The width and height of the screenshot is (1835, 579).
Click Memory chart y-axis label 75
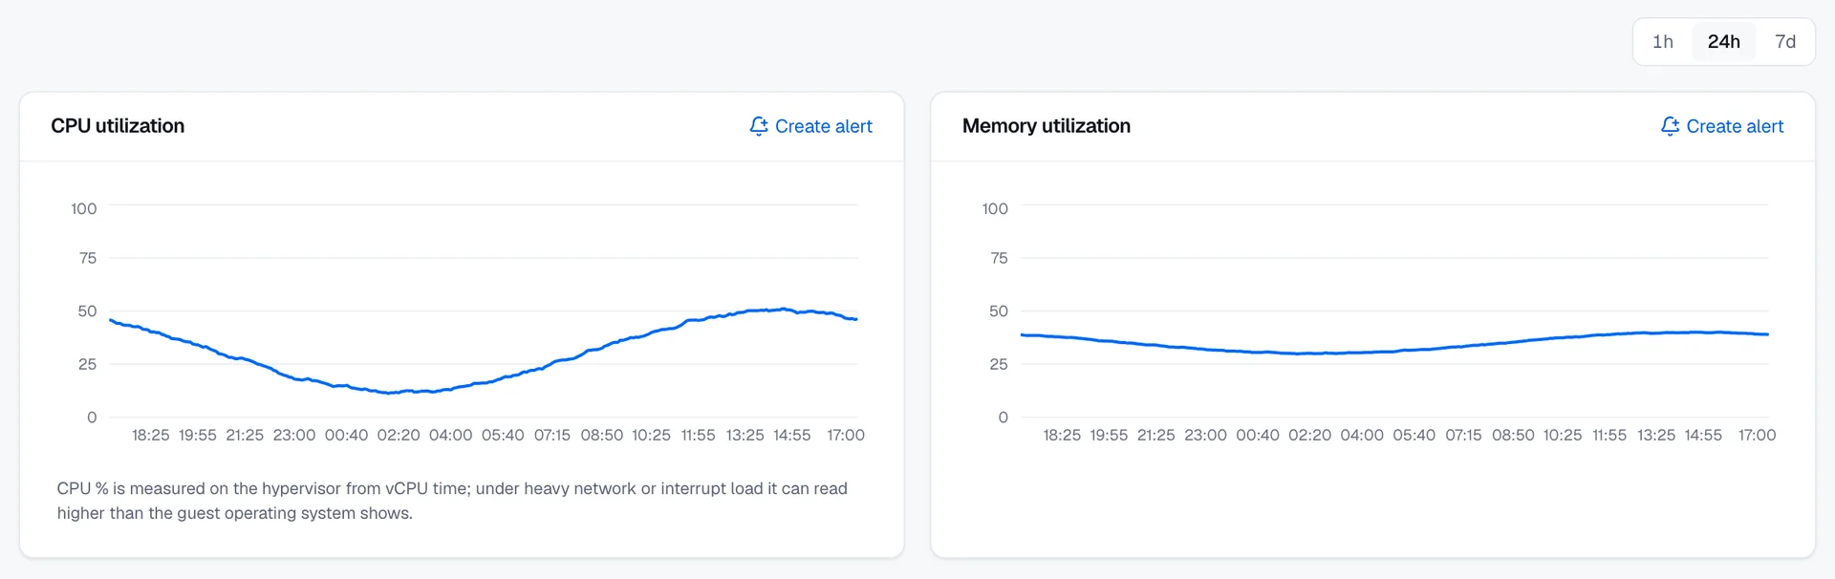(999, 258)
